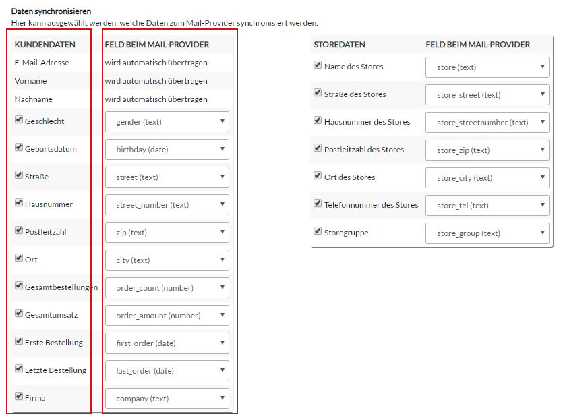The height and width of the screenshot is (419, 563).
Task: Uncheck the Firma checkbox
Action: (x=19, y=396)
